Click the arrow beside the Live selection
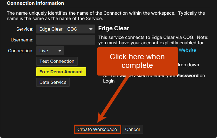This screenshot has width=217, height=138. [60, 51]
